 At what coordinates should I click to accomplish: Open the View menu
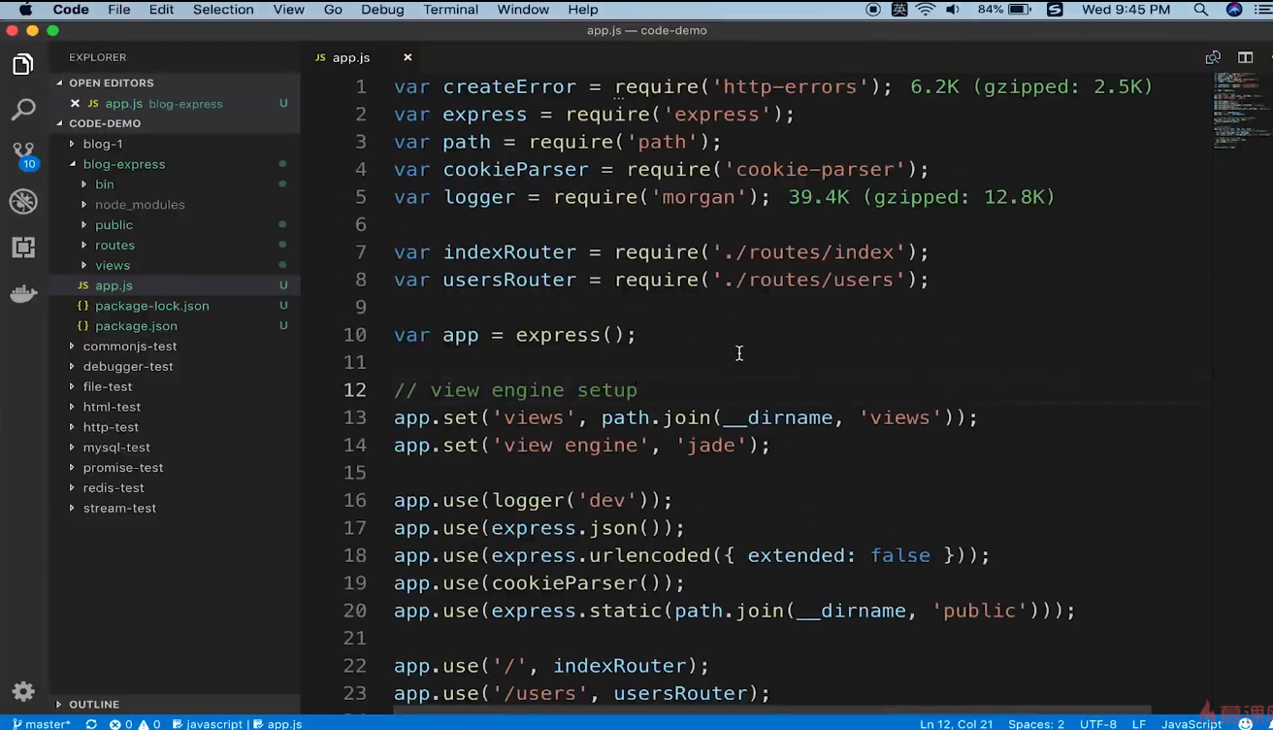(288, 10)
